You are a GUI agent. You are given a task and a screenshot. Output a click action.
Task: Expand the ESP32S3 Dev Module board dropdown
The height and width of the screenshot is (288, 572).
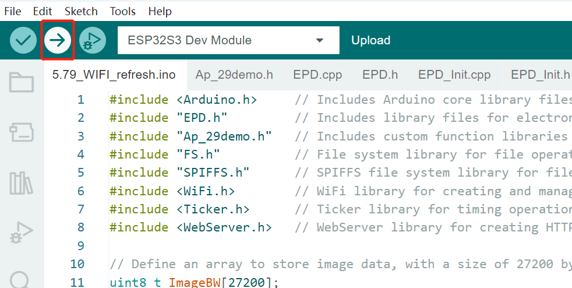(x=228, y=40)
